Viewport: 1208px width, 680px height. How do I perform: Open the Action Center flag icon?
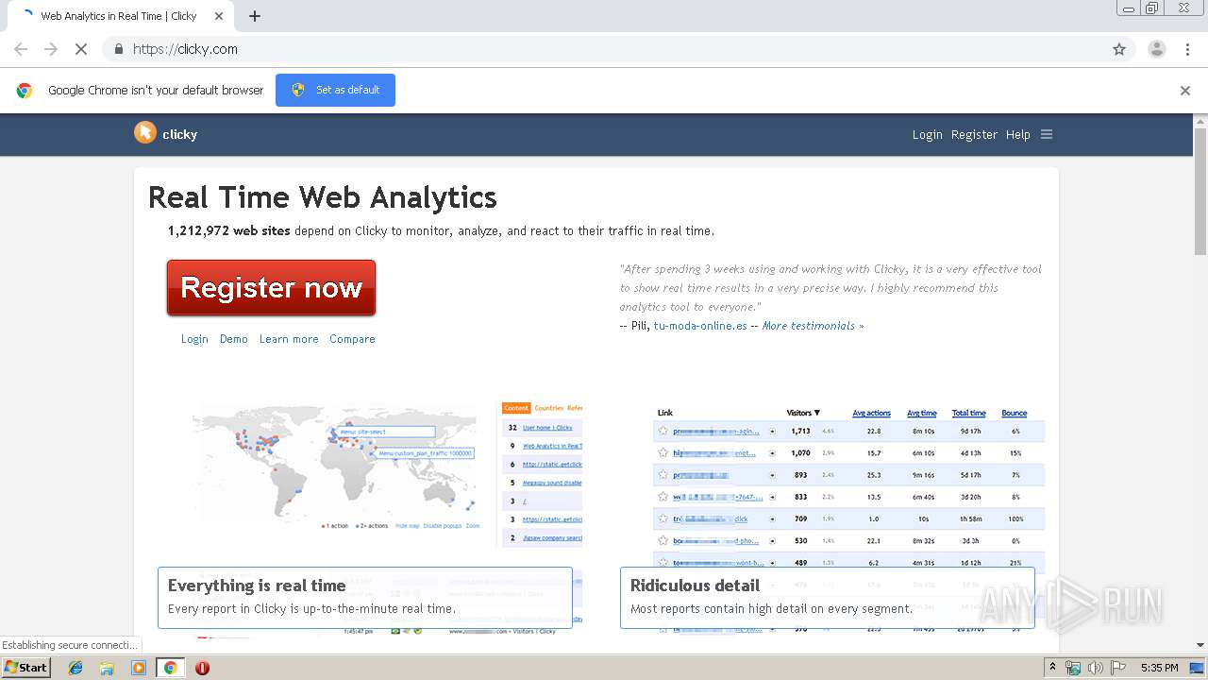coord(1117,668)
